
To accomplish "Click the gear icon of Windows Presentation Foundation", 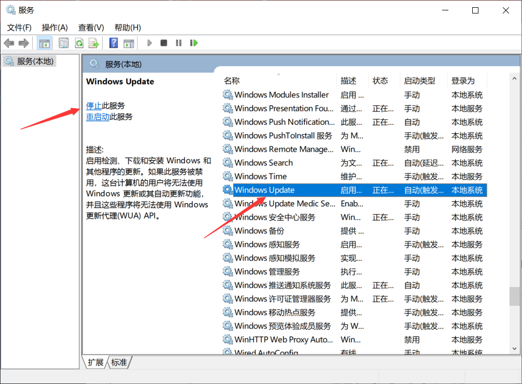I will pyautogui.click(x=228, y=108).
